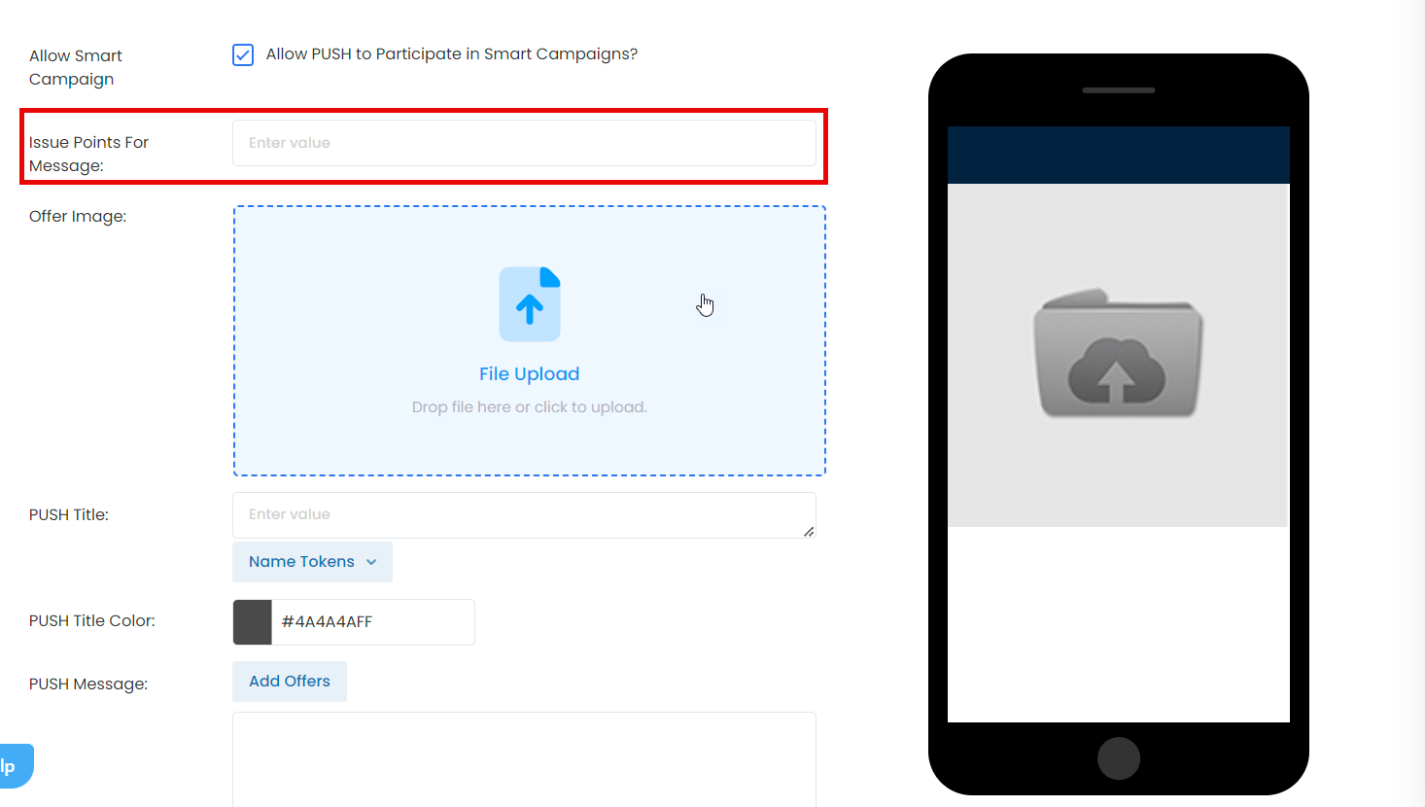Click the Add Offers button
This screenshot has width=1425, height=807.
click(290, 682)
